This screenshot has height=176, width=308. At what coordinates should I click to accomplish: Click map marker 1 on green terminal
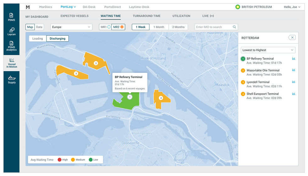click(129, 97)
